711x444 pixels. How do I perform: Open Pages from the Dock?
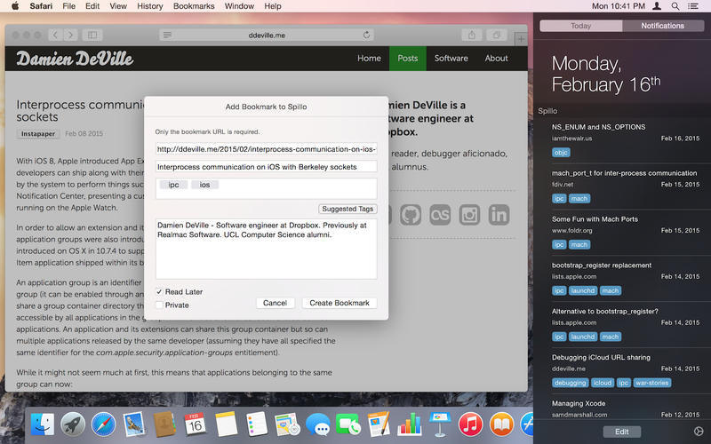(379, 425)
